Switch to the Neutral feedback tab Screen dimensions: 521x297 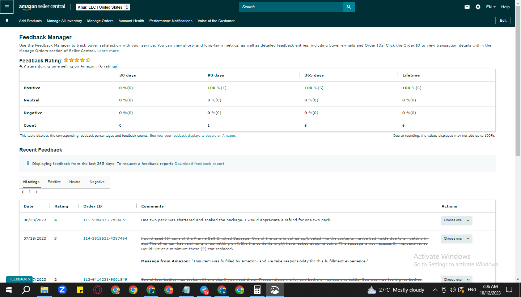[x=75, y=182]
